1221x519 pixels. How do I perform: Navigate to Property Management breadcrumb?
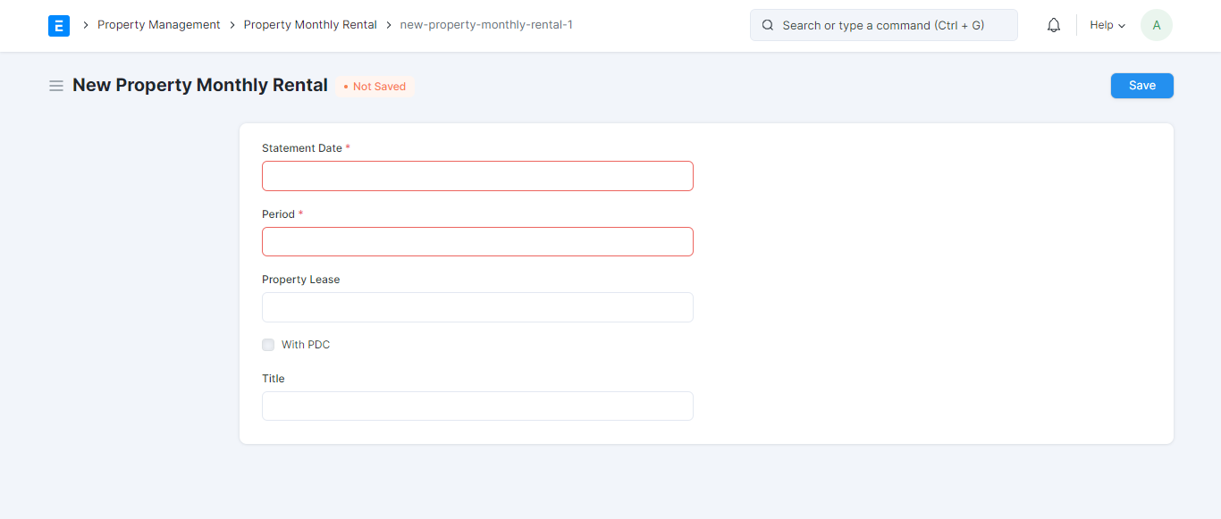point(158,24)
